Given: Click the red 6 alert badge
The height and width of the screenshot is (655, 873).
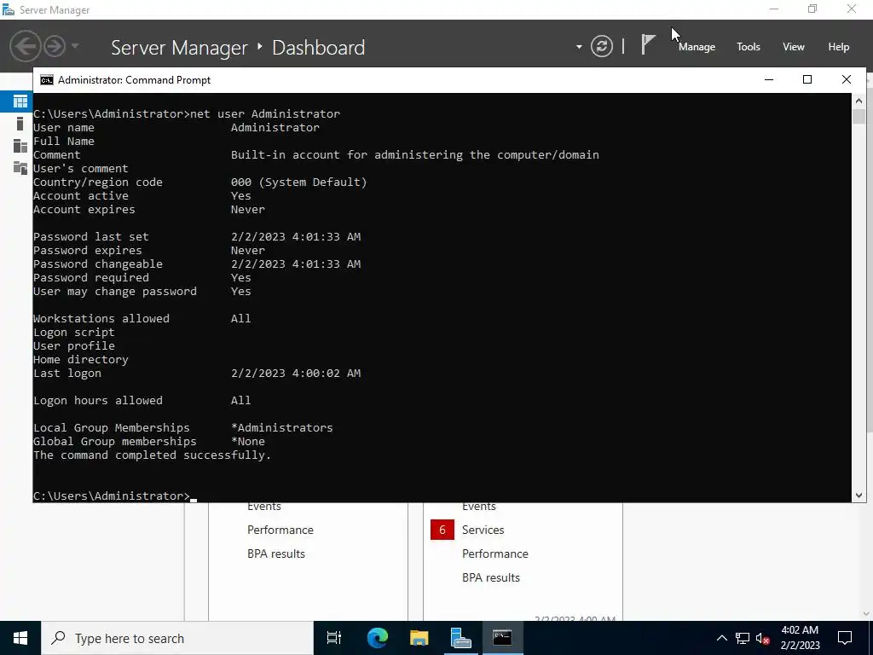Looking at the screenshot, I should (x=442, y=530).
